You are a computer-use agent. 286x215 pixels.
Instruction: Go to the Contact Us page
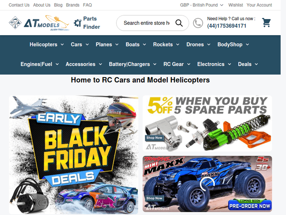[x=19, y=5]
